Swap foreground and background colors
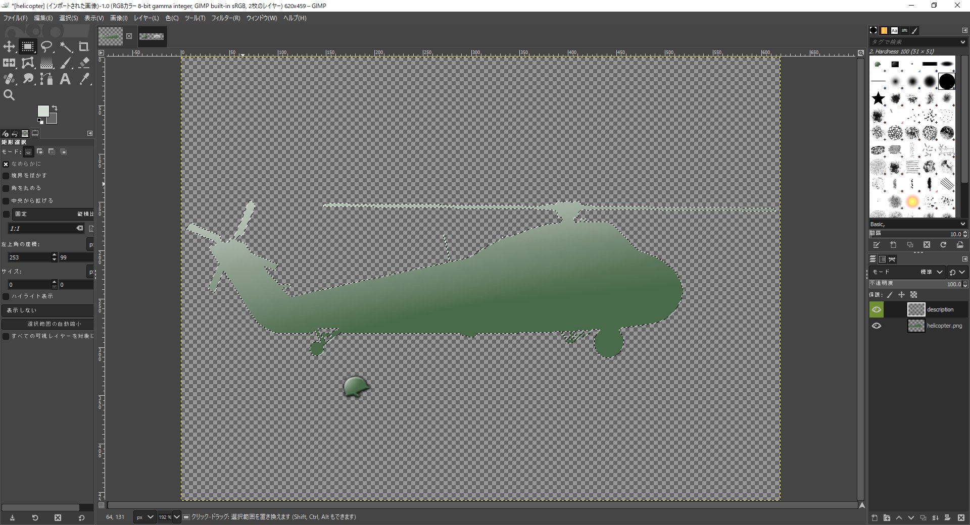The image size is (970, 525). click(55, 108)
